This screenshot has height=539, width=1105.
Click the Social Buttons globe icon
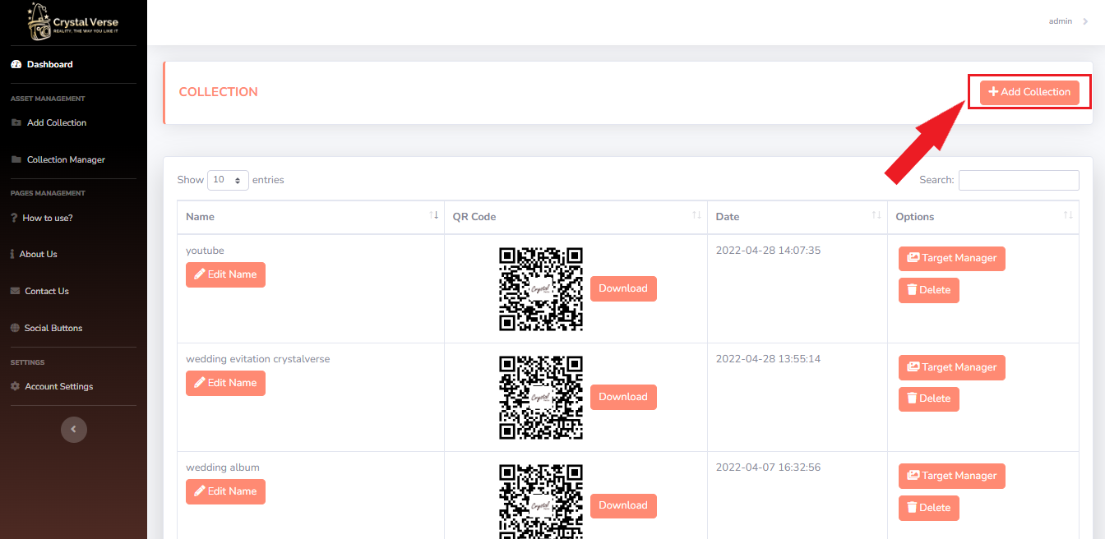[16, 328]
